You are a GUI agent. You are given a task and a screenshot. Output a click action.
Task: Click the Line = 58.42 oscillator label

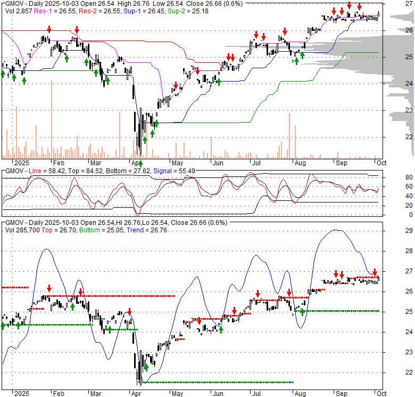tap(47, 171)
